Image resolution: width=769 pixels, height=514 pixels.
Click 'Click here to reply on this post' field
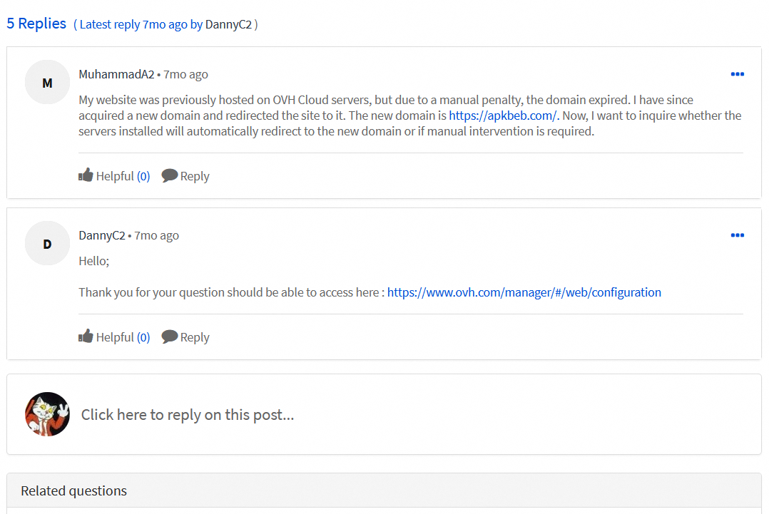coord(187,414)
